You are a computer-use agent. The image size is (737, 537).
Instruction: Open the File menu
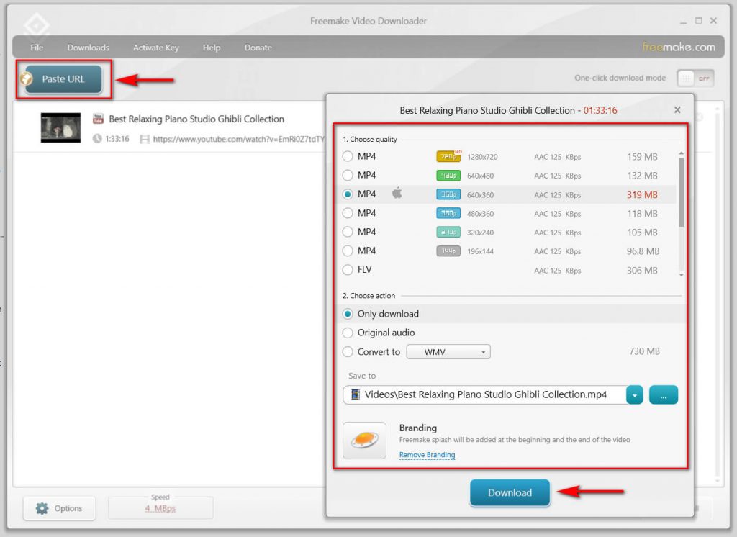click(37, 48)
